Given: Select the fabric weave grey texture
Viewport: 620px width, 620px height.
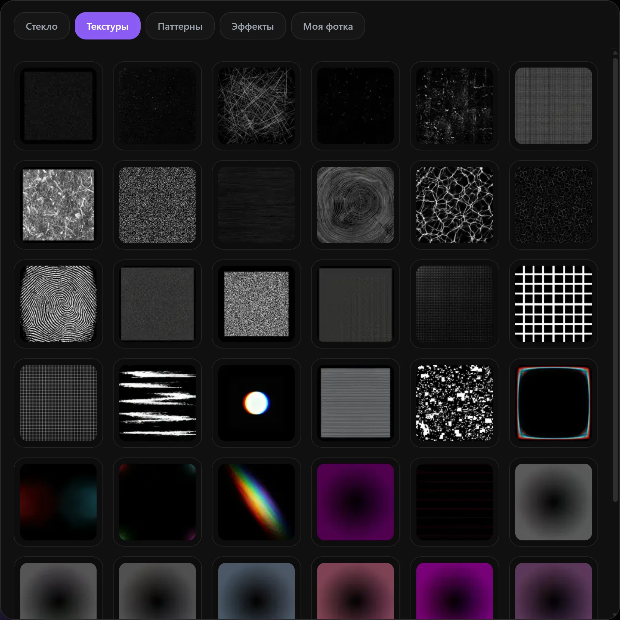Looking at the screenshot, I should (x=553, y=106).
